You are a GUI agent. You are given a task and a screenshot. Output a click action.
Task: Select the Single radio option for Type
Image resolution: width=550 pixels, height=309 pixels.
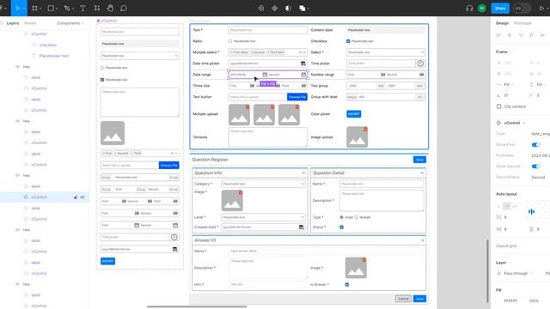coord(342,217)
